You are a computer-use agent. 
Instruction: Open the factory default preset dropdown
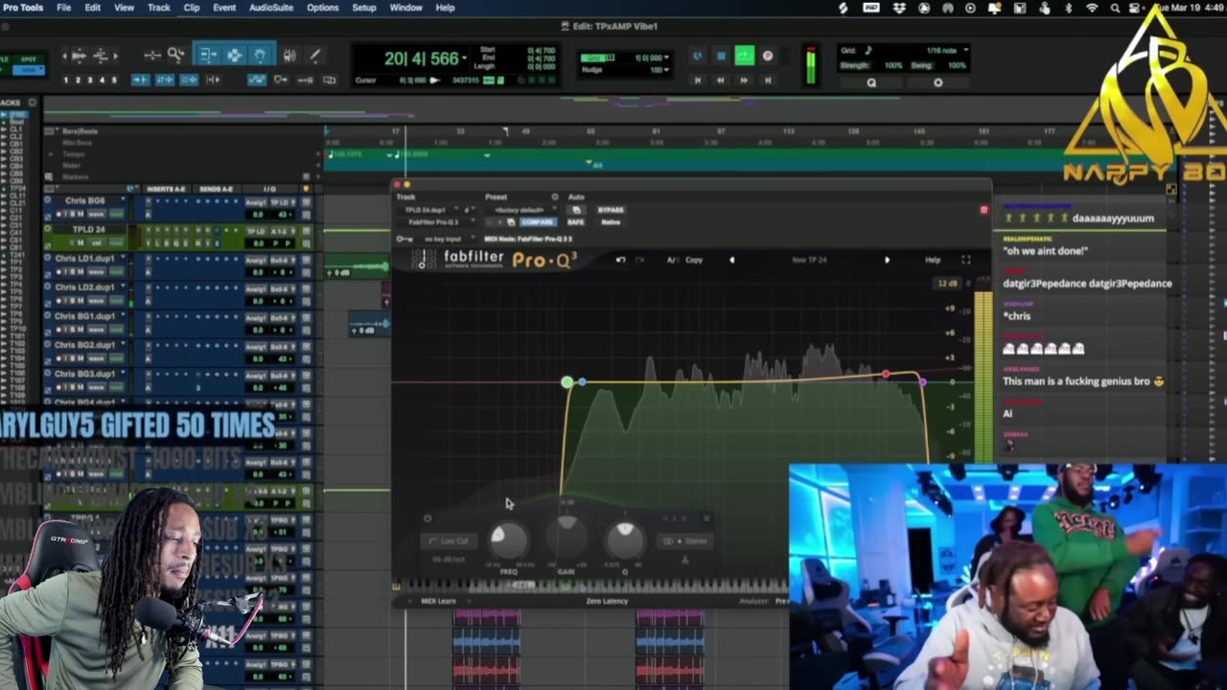point(521,210)
